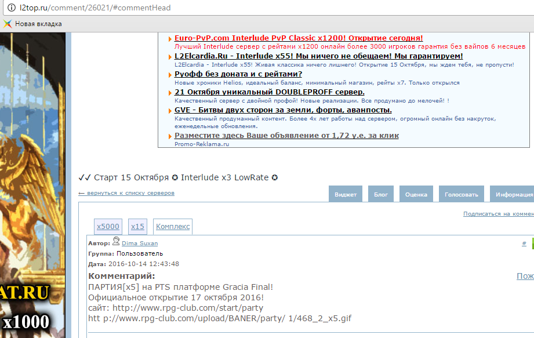The width and height of the screenshot is (534, 338).
Task: Click Подписаться на комментарии link
Action: (499, 214)
